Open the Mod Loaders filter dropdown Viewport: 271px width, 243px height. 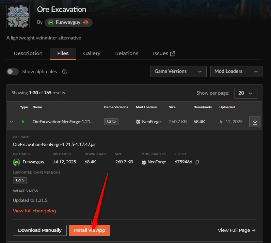[x=236, y=71]
